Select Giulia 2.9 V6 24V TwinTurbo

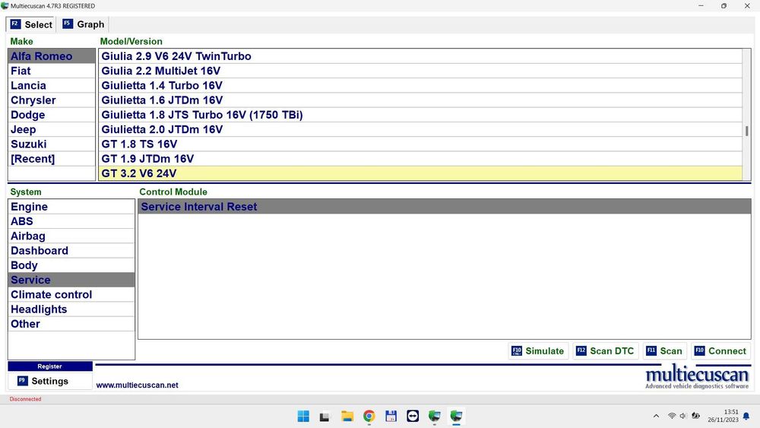[420, 56]
